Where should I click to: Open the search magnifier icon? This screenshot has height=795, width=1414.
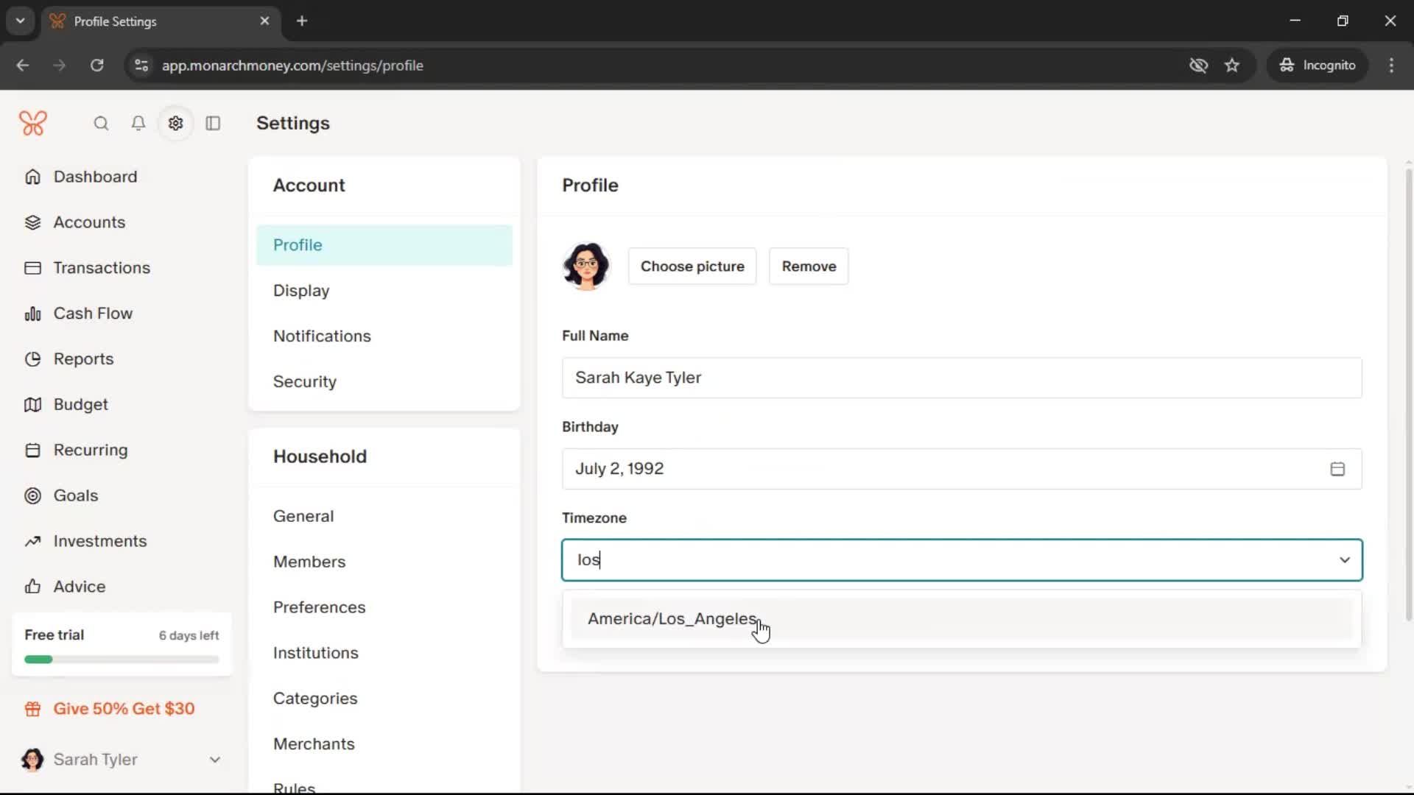click(101, 123)
